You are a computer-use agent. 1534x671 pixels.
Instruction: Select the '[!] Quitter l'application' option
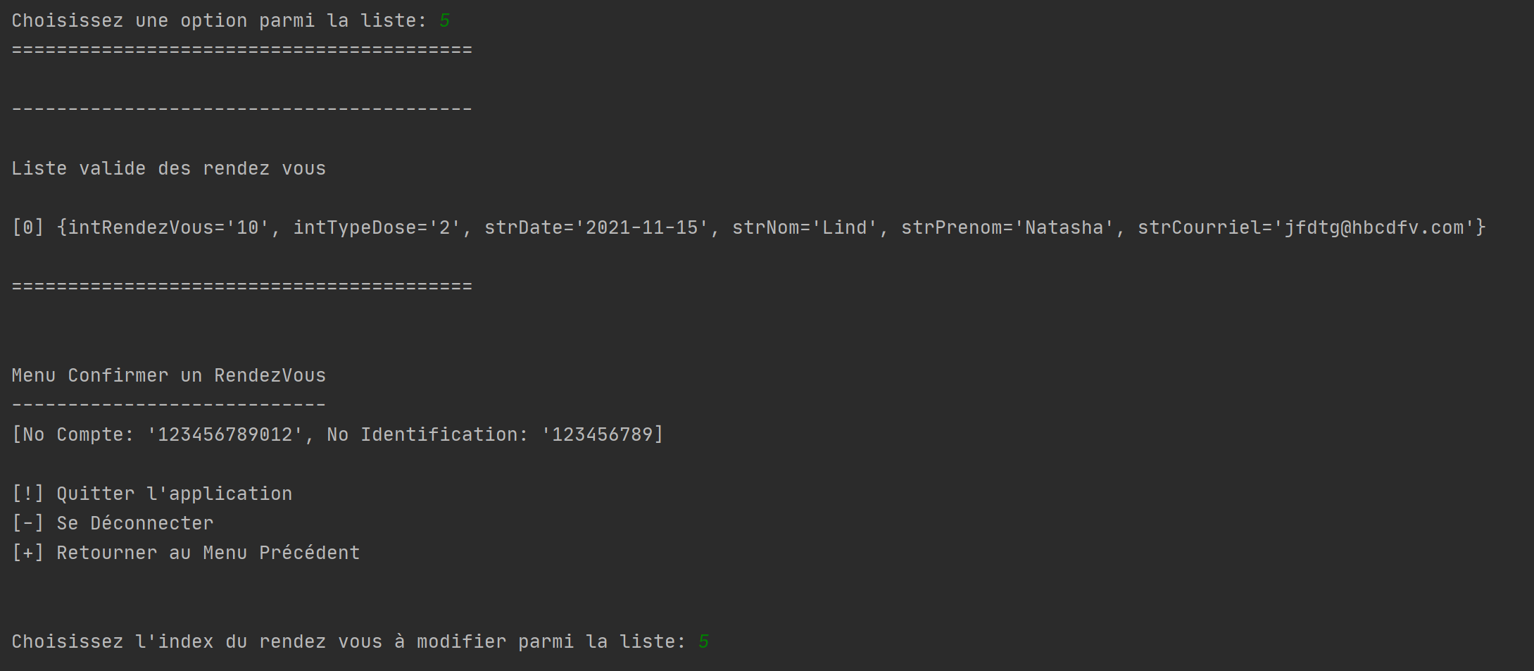[152, 494]
